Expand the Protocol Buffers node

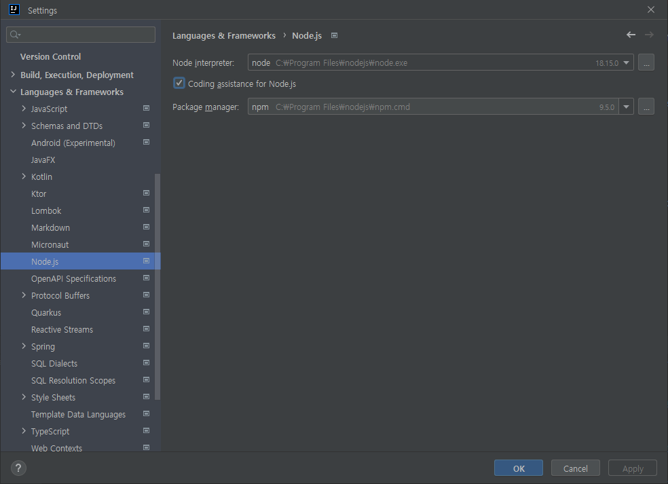24,295
